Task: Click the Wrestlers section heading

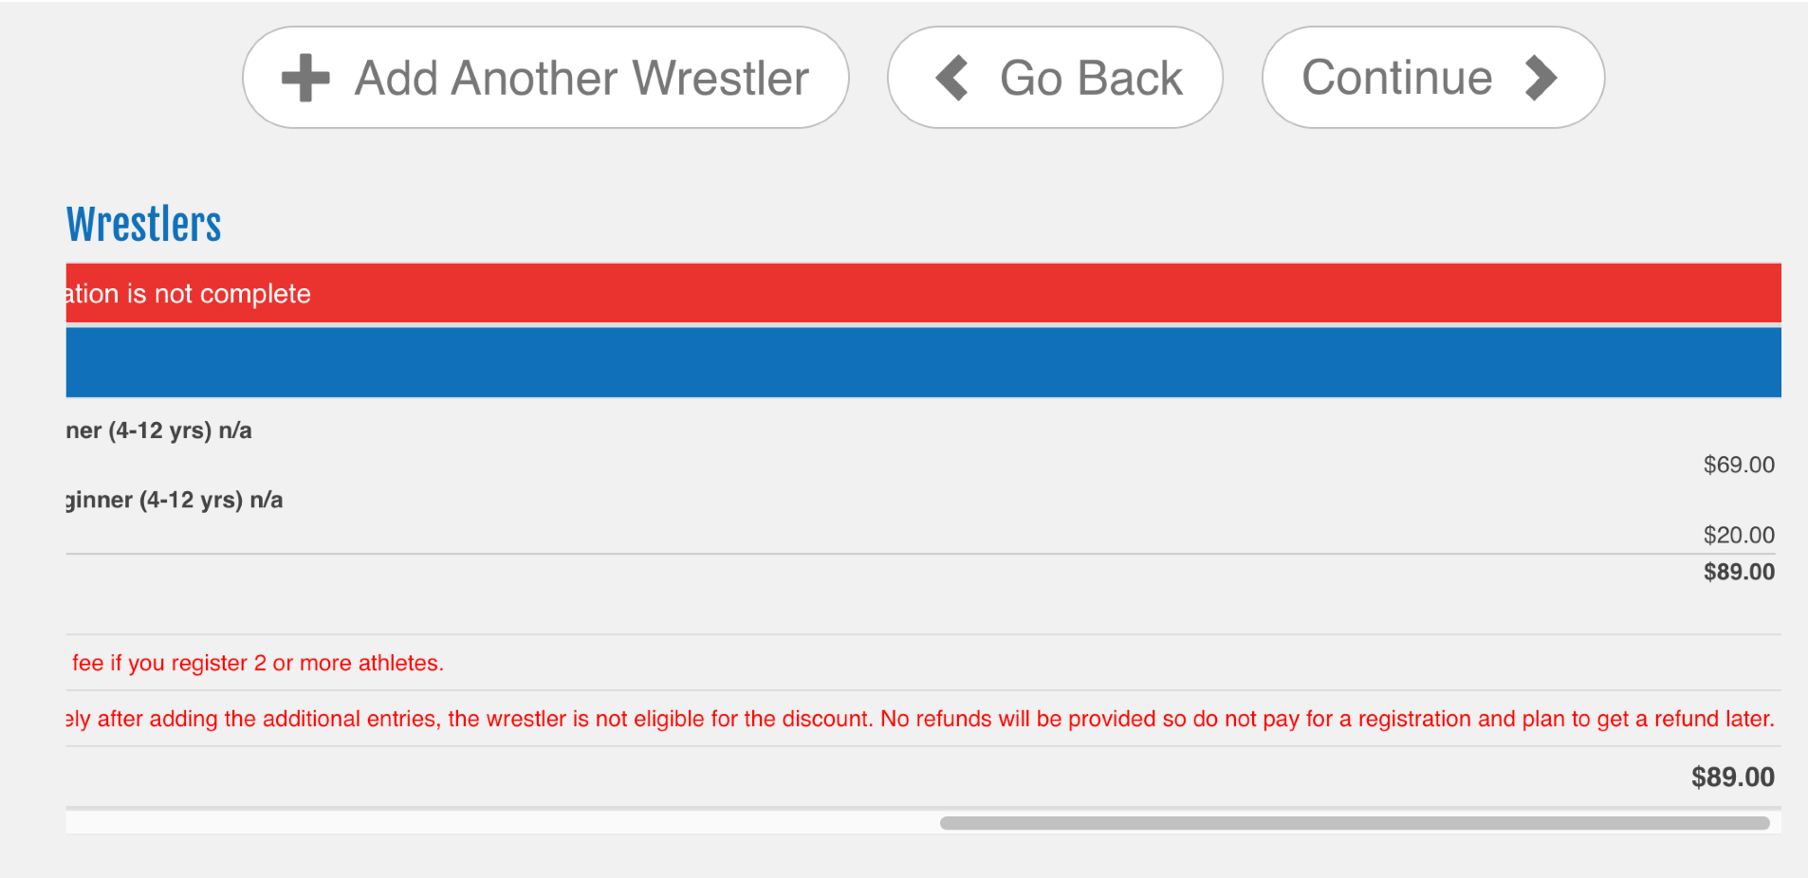Action: [x=143, y=225]
